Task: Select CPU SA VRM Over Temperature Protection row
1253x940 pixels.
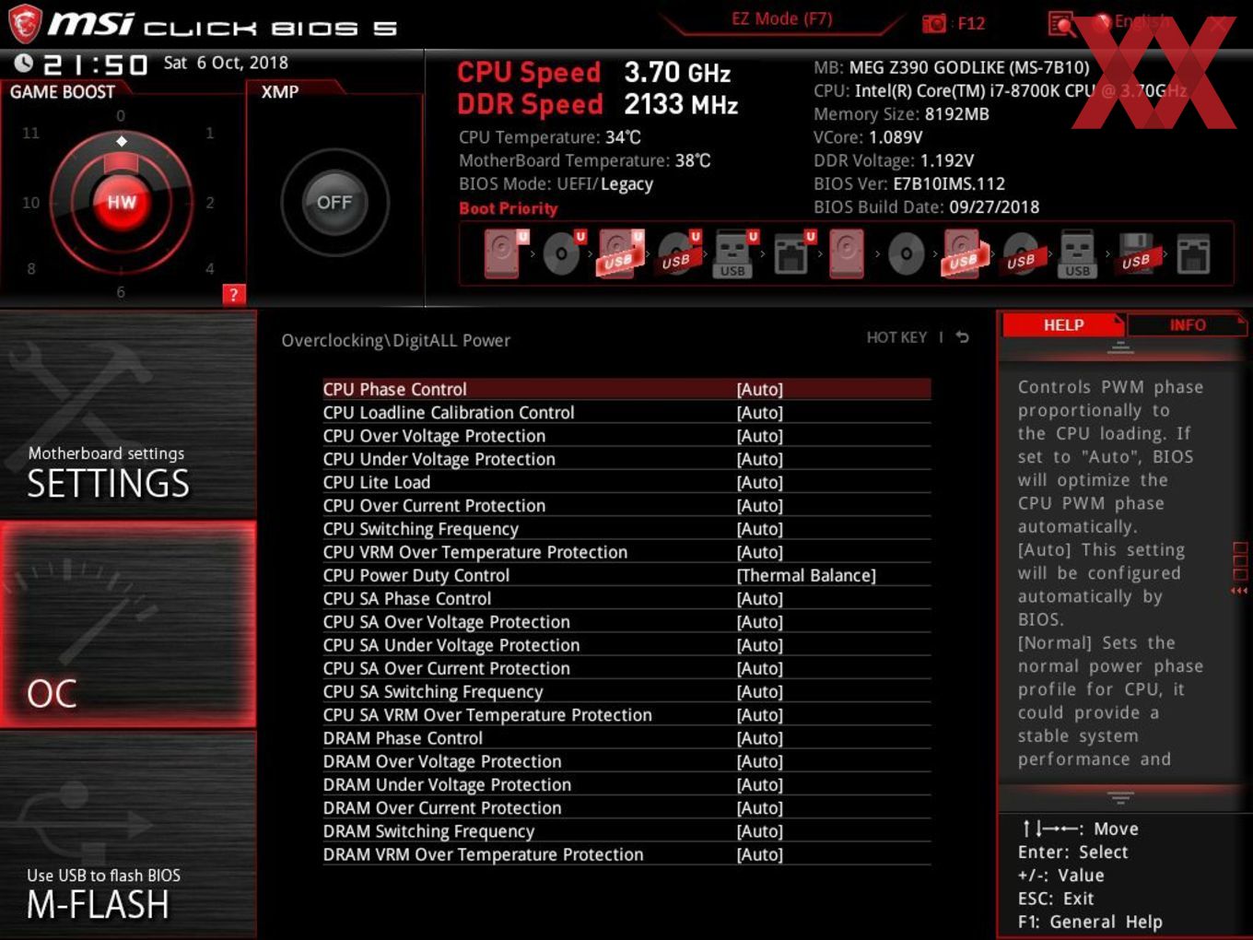Action: 626,715
